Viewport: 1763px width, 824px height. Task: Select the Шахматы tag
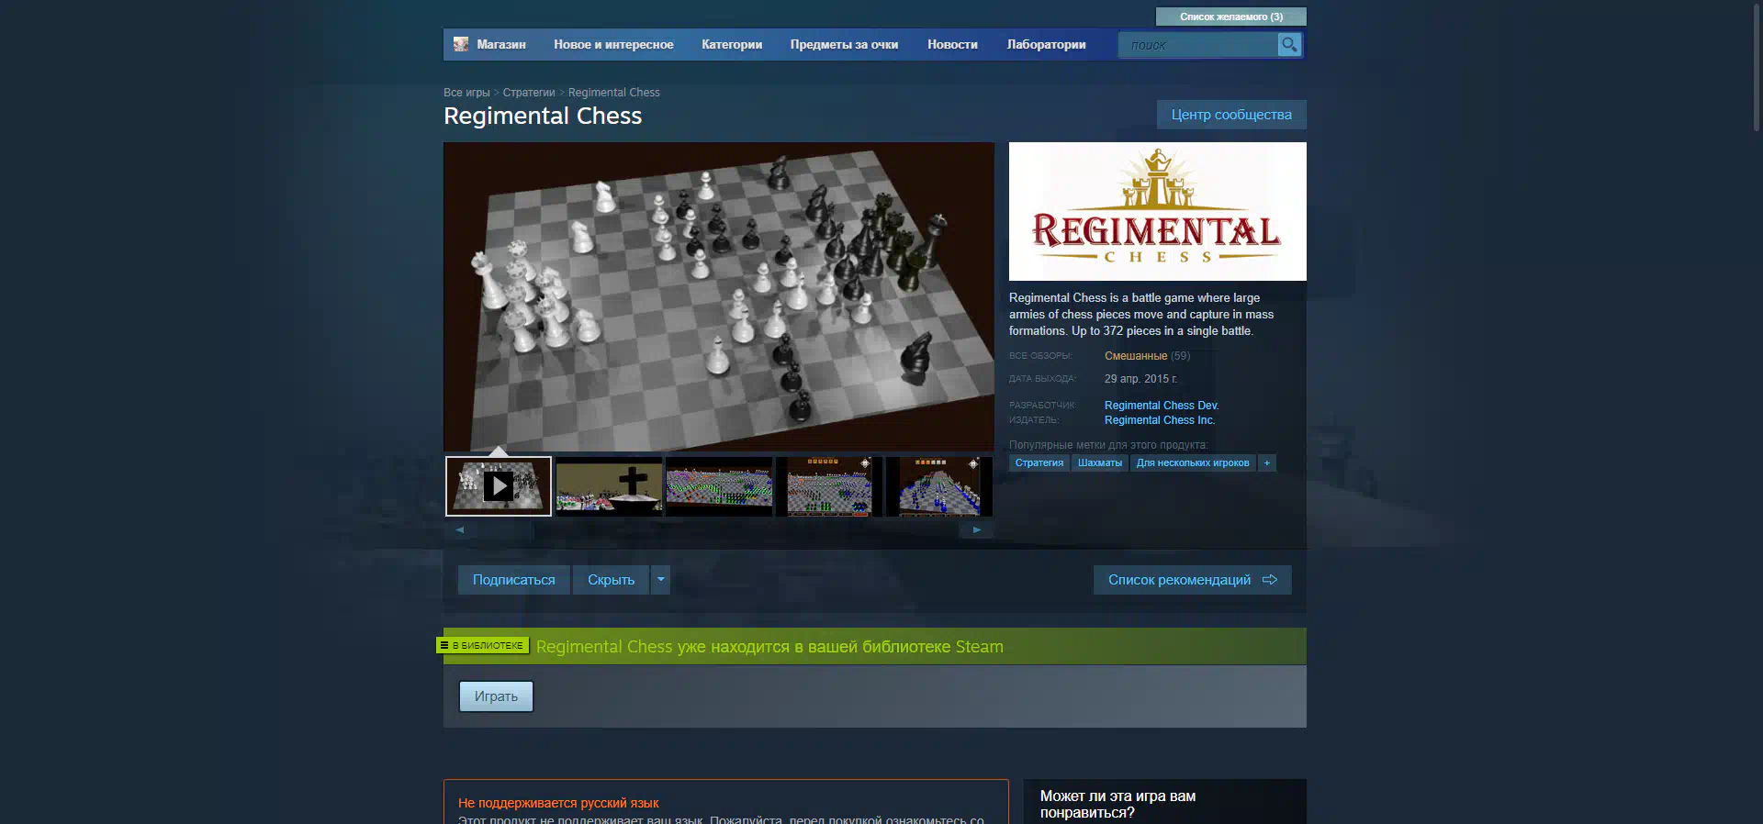1100,463
